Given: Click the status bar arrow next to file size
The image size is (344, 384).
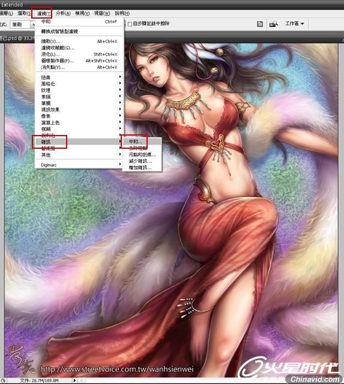Looking at the screenshot, I should coord(74,380).
